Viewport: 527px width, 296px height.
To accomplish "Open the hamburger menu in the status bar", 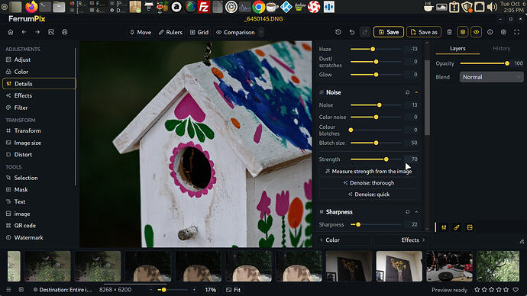I will pyautogui.click(x=8, y=290).
